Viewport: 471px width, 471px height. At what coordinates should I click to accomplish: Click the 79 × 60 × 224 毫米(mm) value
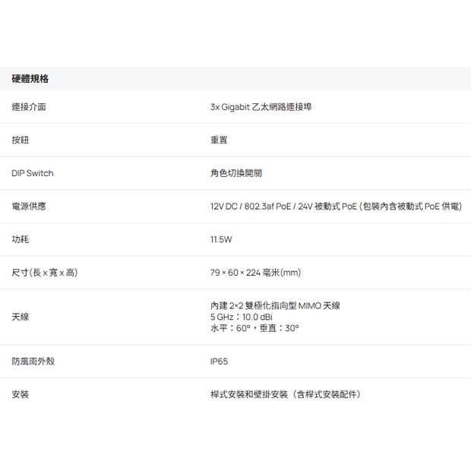255,273
